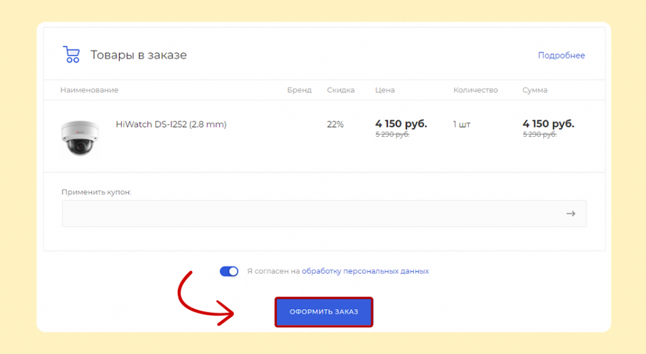Click the shopping cart icon
The height and width of the screenshot is (354, 646).
tap(71, 55)
